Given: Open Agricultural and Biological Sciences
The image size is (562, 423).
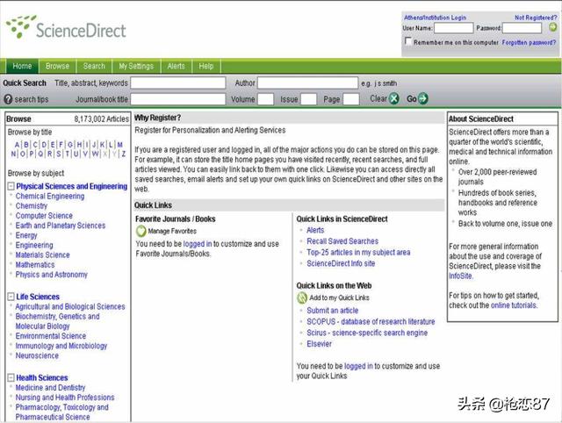Looking at the screenshot, I should pos(70,306).
